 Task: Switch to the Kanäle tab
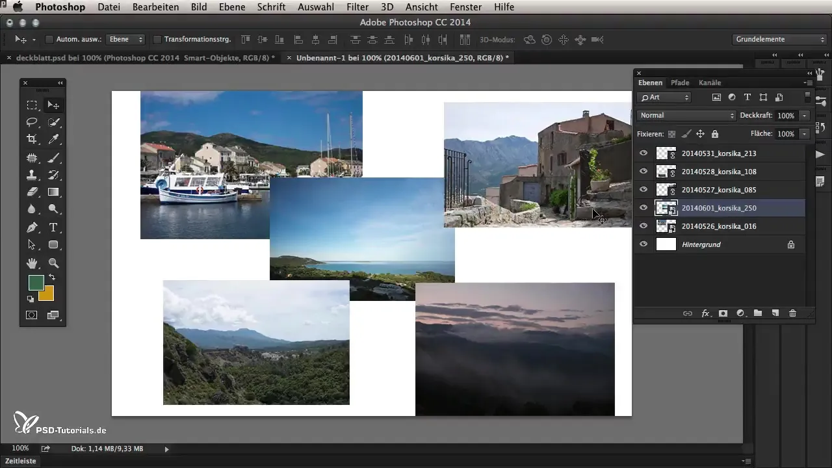710,83
